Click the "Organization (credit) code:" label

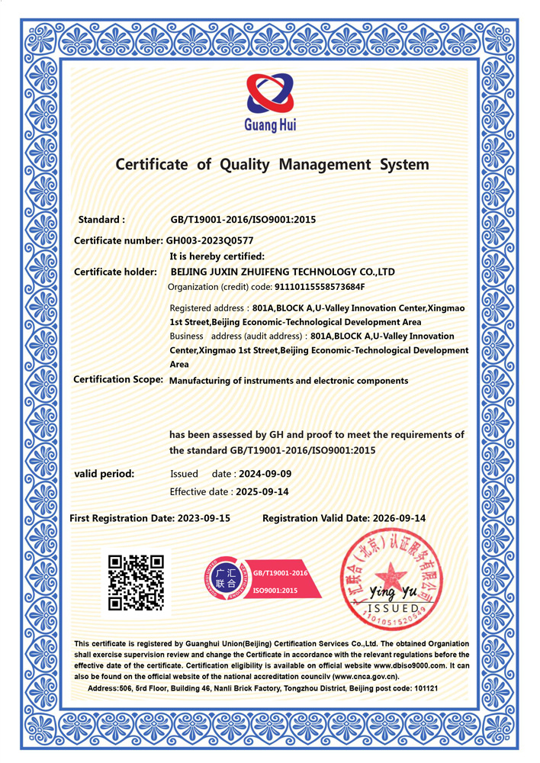[220, 287]
